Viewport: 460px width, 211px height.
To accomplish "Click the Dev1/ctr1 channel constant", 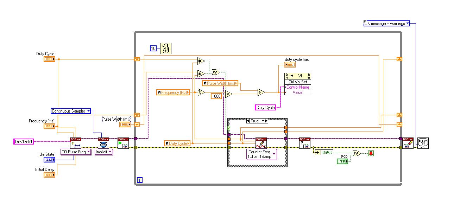I will (24, 141).
